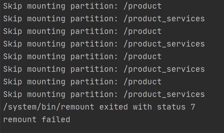Image resolution: width=224 pixels, height=133 pixels.
Task: Click the third "/product_services" path
Action: [164, 69]
